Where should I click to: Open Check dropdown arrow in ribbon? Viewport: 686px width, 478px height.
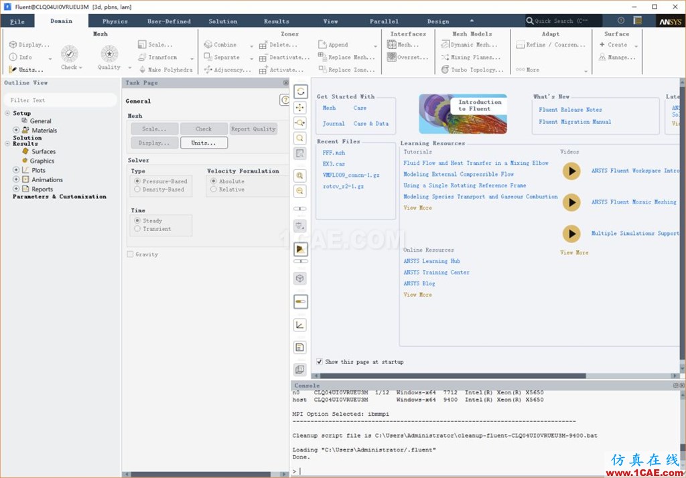[x=80, y=68]
